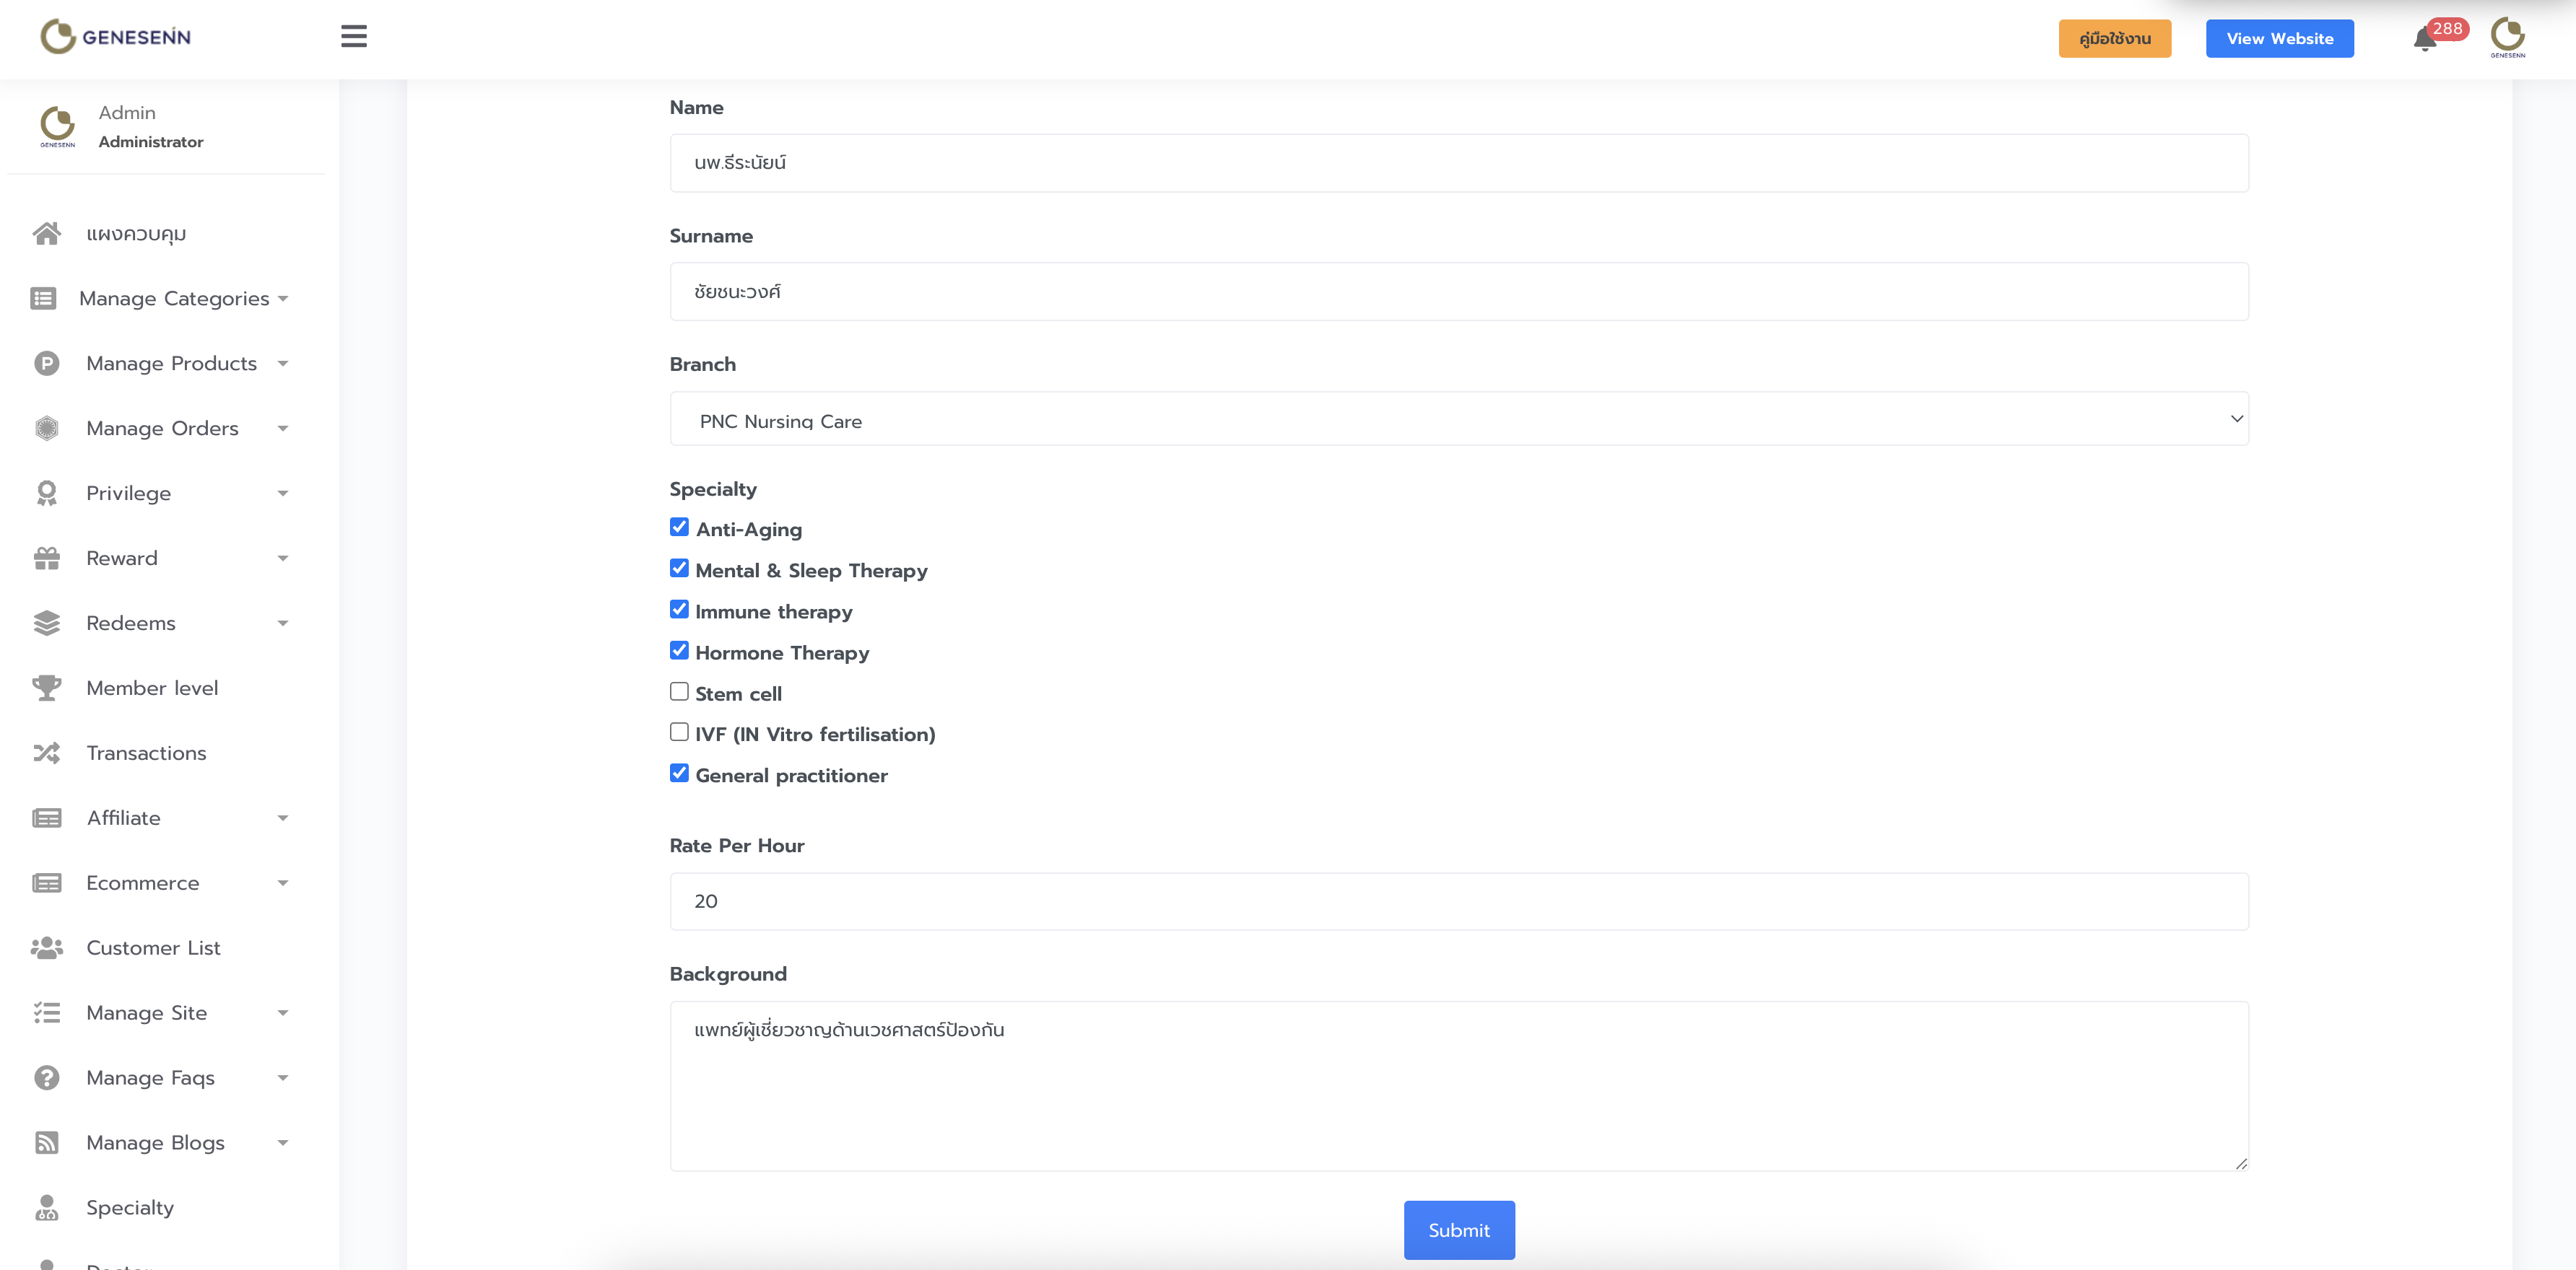Enable the Stem cell checkbox
The height and width of the screenshot is (1270, 2576).
pyautogui.click(x=679, y=691)
